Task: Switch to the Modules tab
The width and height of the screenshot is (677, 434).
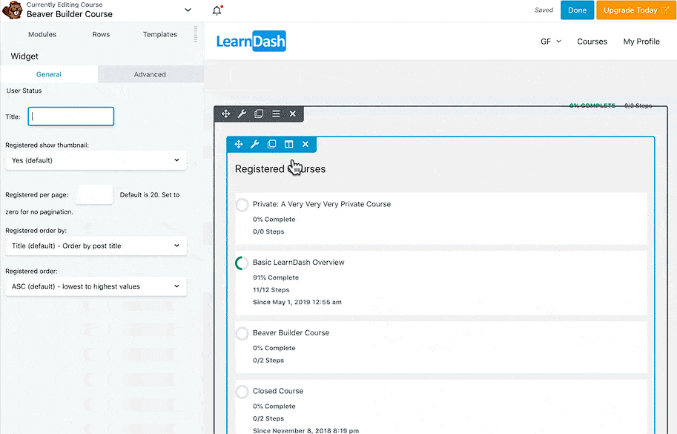Action: 42,34
